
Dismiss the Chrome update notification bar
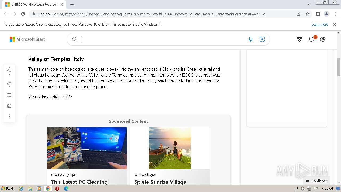(x=335, y=25)
